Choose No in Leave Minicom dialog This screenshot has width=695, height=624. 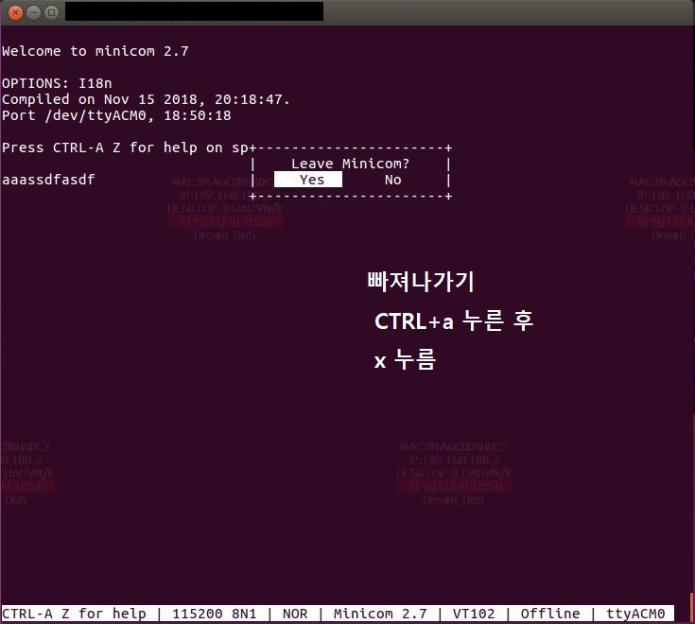pyautogui.click(x=392, y=180)
